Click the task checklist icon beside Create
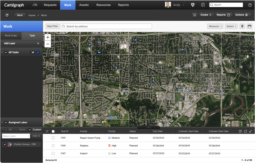The image size is (255, 163). click(195, 15)
